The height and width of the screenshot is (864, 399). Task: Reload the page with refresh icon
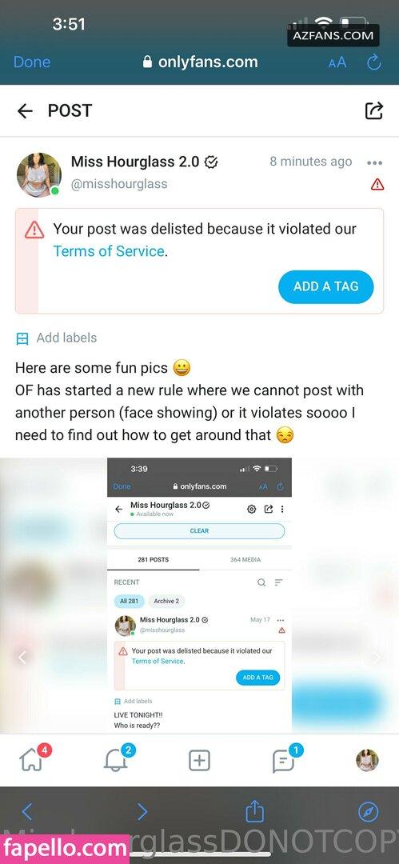374,62
